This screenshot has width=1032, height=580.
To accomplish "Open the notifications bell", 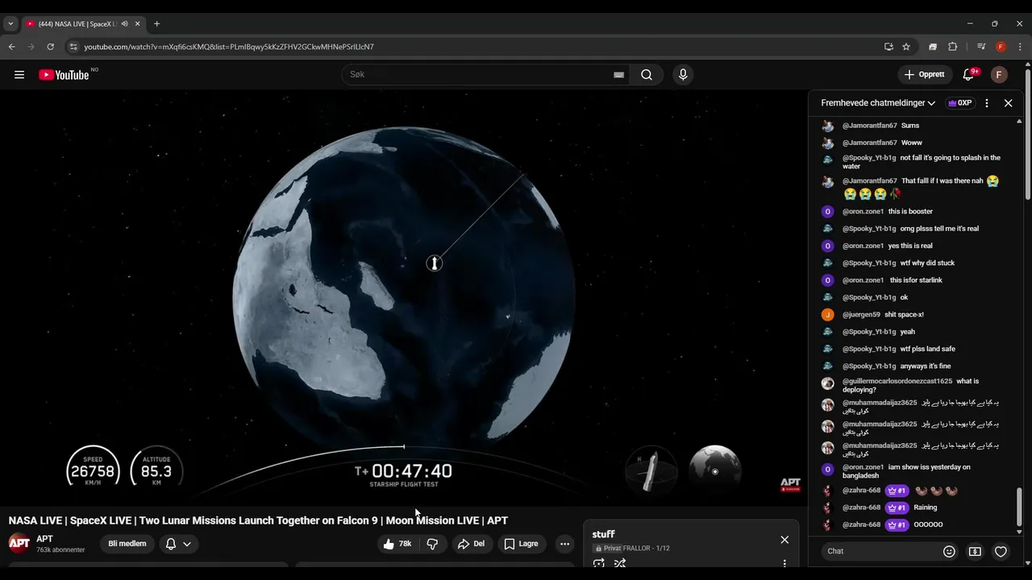I will point(968,75).
